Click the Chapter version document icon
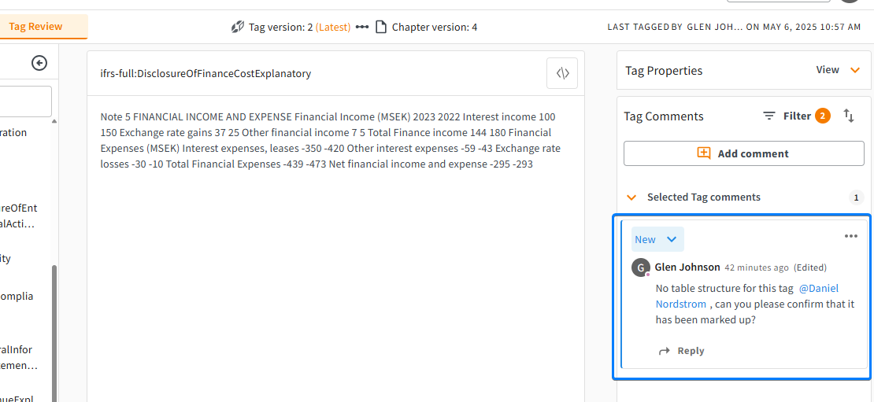The image size is (874, 402). pos(381,27)
